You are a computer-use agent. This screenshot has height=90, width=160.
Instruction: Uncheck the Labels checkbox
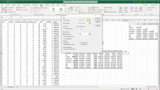tap(64, 26)
